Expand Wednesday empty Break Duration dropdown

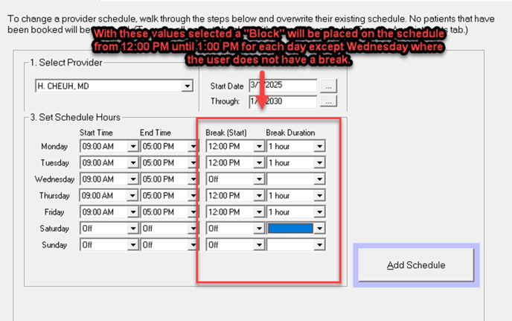coord(319,179)
